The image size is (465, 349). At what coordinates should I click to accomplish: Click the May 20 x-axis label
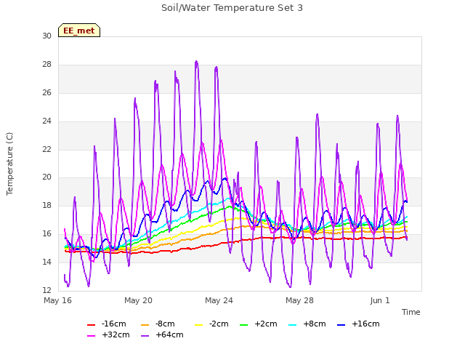pyautogui.click(x=139, y=300)
